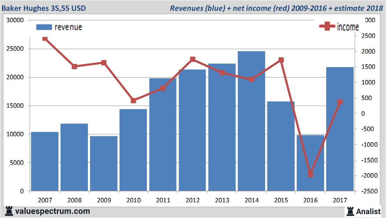
Task: Click the 2007 income data point
Action: 45,39
